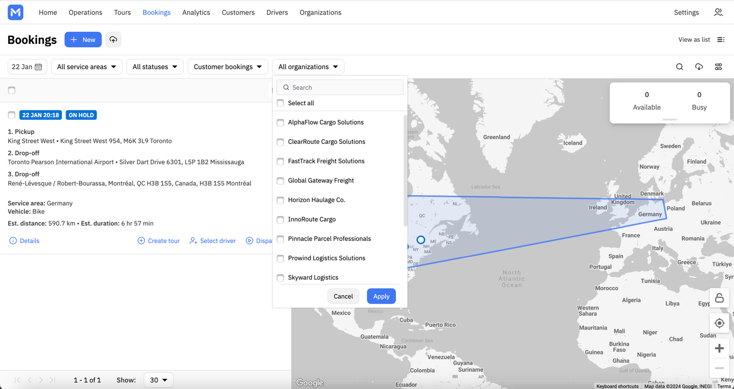Click the Create tour plus icon
The height and width of the screenshot is (389, 734).
[141, 241]
